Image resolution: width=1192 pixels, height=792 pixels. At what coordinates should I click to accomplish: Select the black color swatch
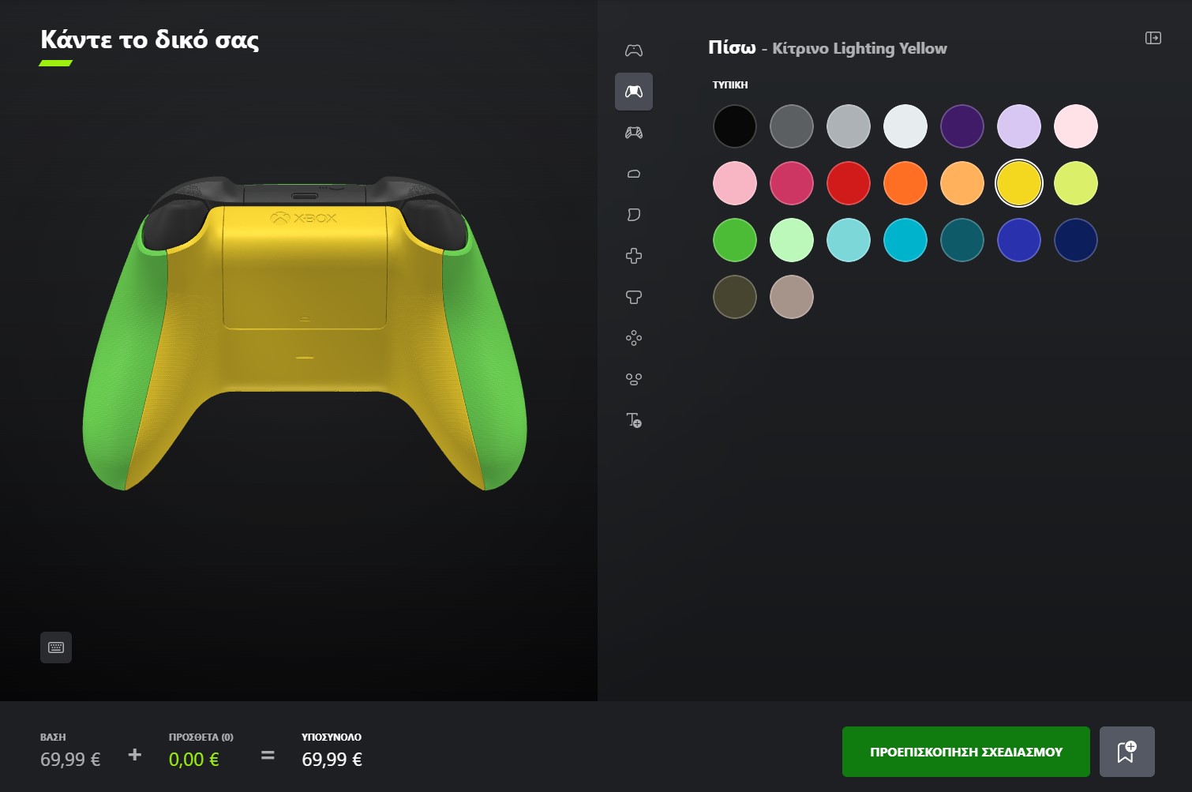(x=734, y=126)
